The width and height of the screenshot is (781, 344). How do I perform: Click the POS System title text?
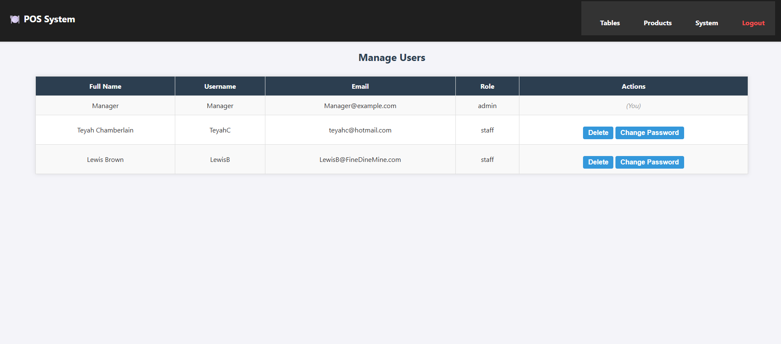(49, 19)
